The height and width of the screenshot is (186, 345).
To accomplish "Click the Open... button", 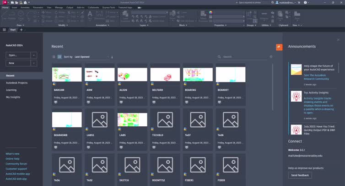I will coord(18,55).
